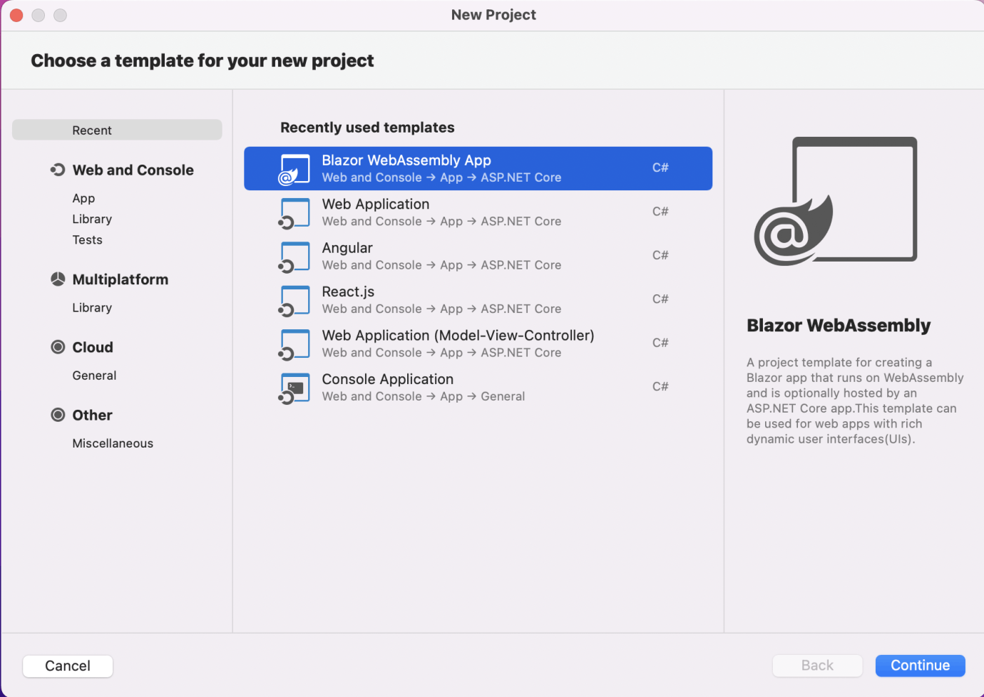Click the Web Application template icon
This screenshot has width=984, height=697.
pos(294,213)
